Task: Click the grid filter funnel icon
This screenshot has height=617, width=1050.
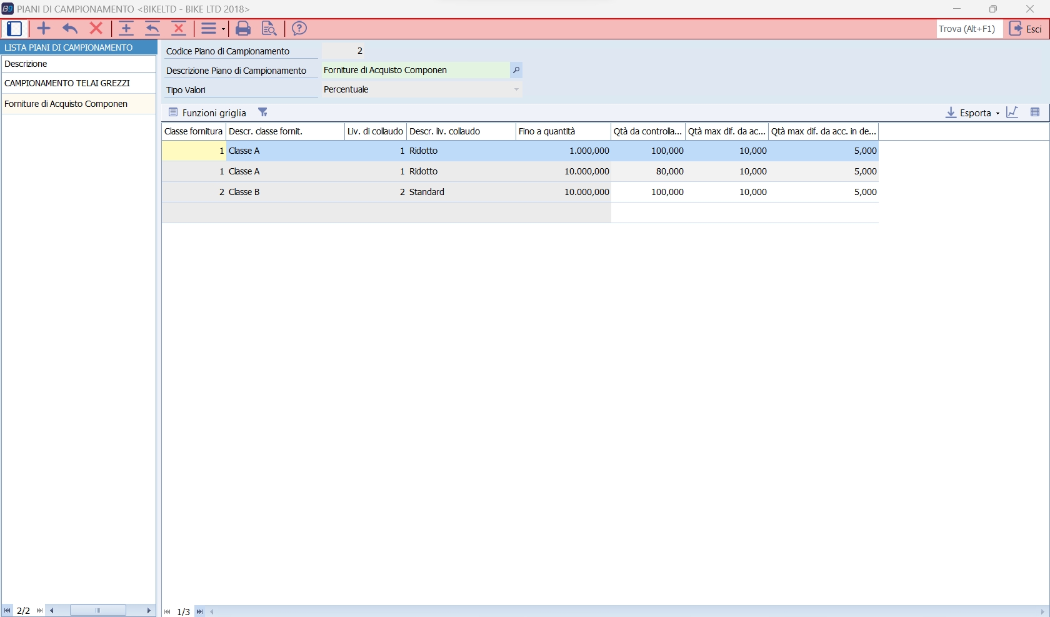Action: pyautogui.click(x=263, y=113)
